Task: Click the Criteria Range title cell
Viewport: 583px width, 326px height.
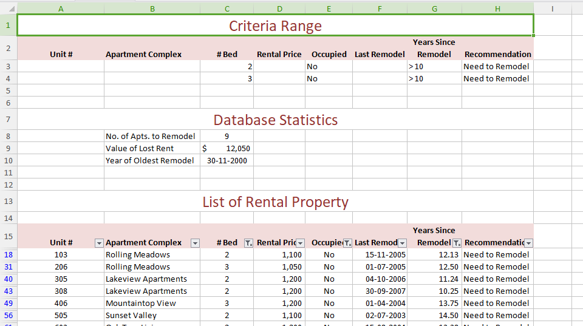Action: [x=275, y=26]
